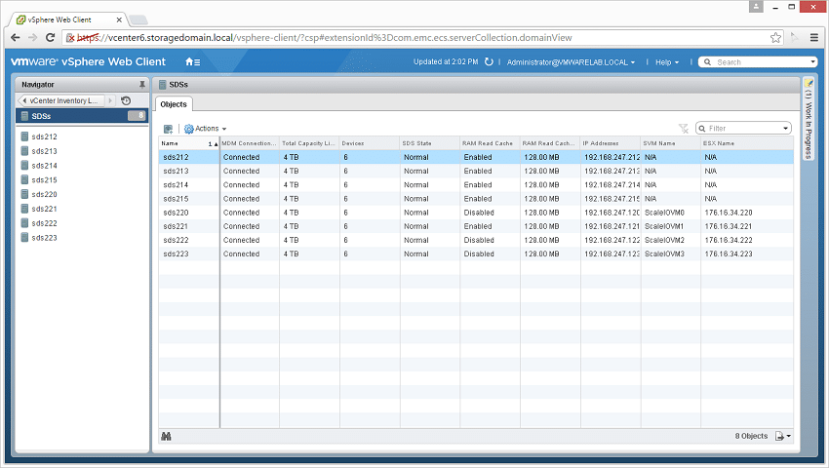
Task: Open the vSphere Home menu icon
Action: click(x=192, y=61)
